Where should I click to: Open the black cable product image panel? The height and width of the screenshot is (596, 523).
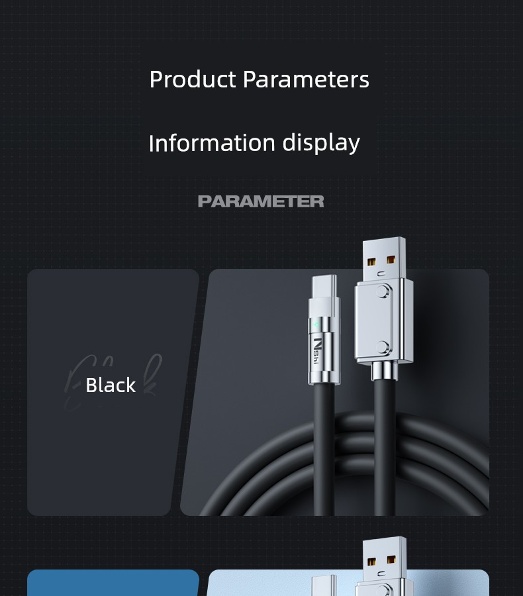pos(334,392)
